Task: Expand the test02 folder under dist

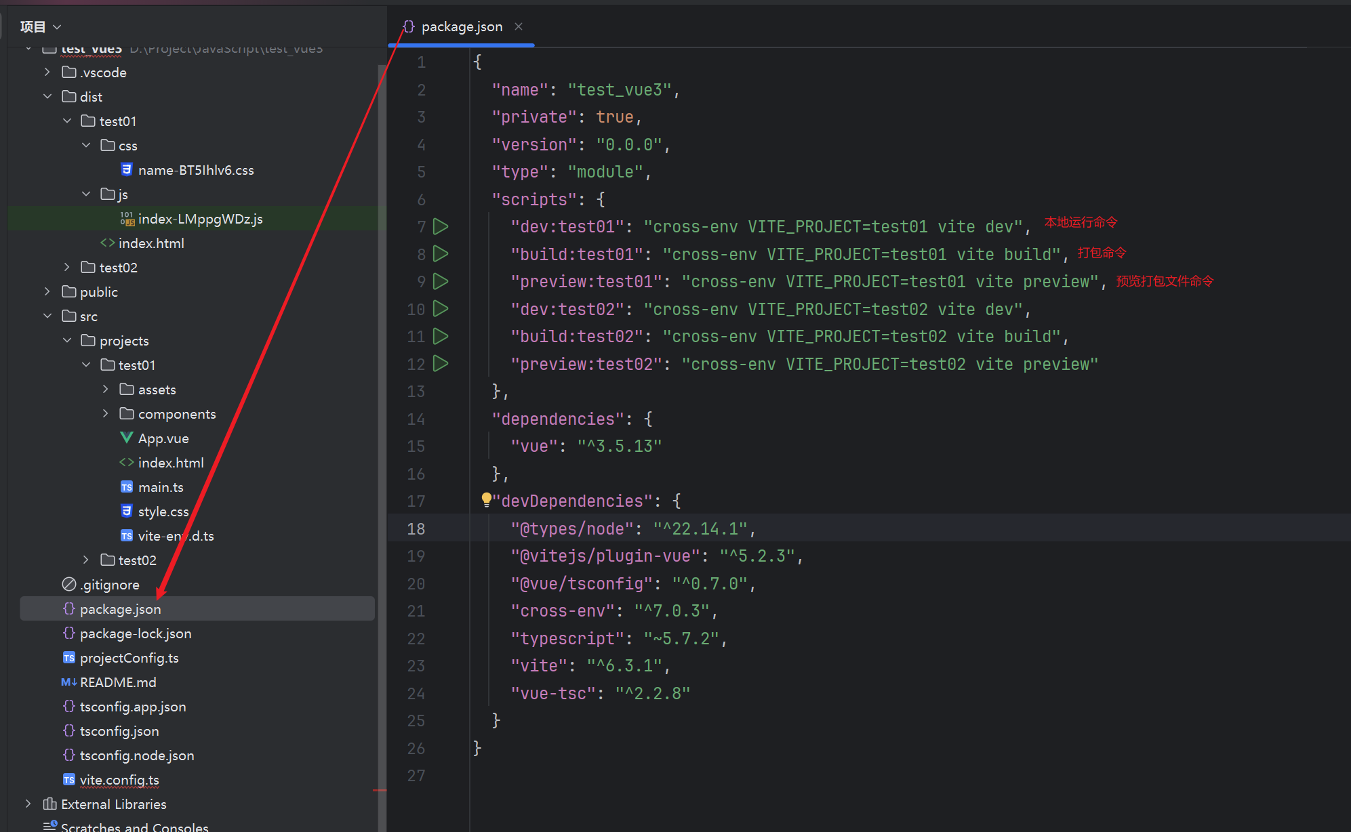Action: point(66,267)
